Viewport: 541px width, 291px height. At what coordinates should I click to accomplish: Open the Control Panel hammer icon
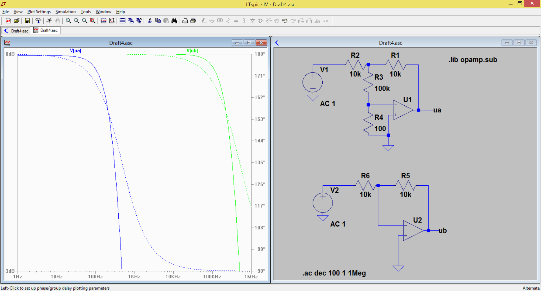tap(38, 21)
